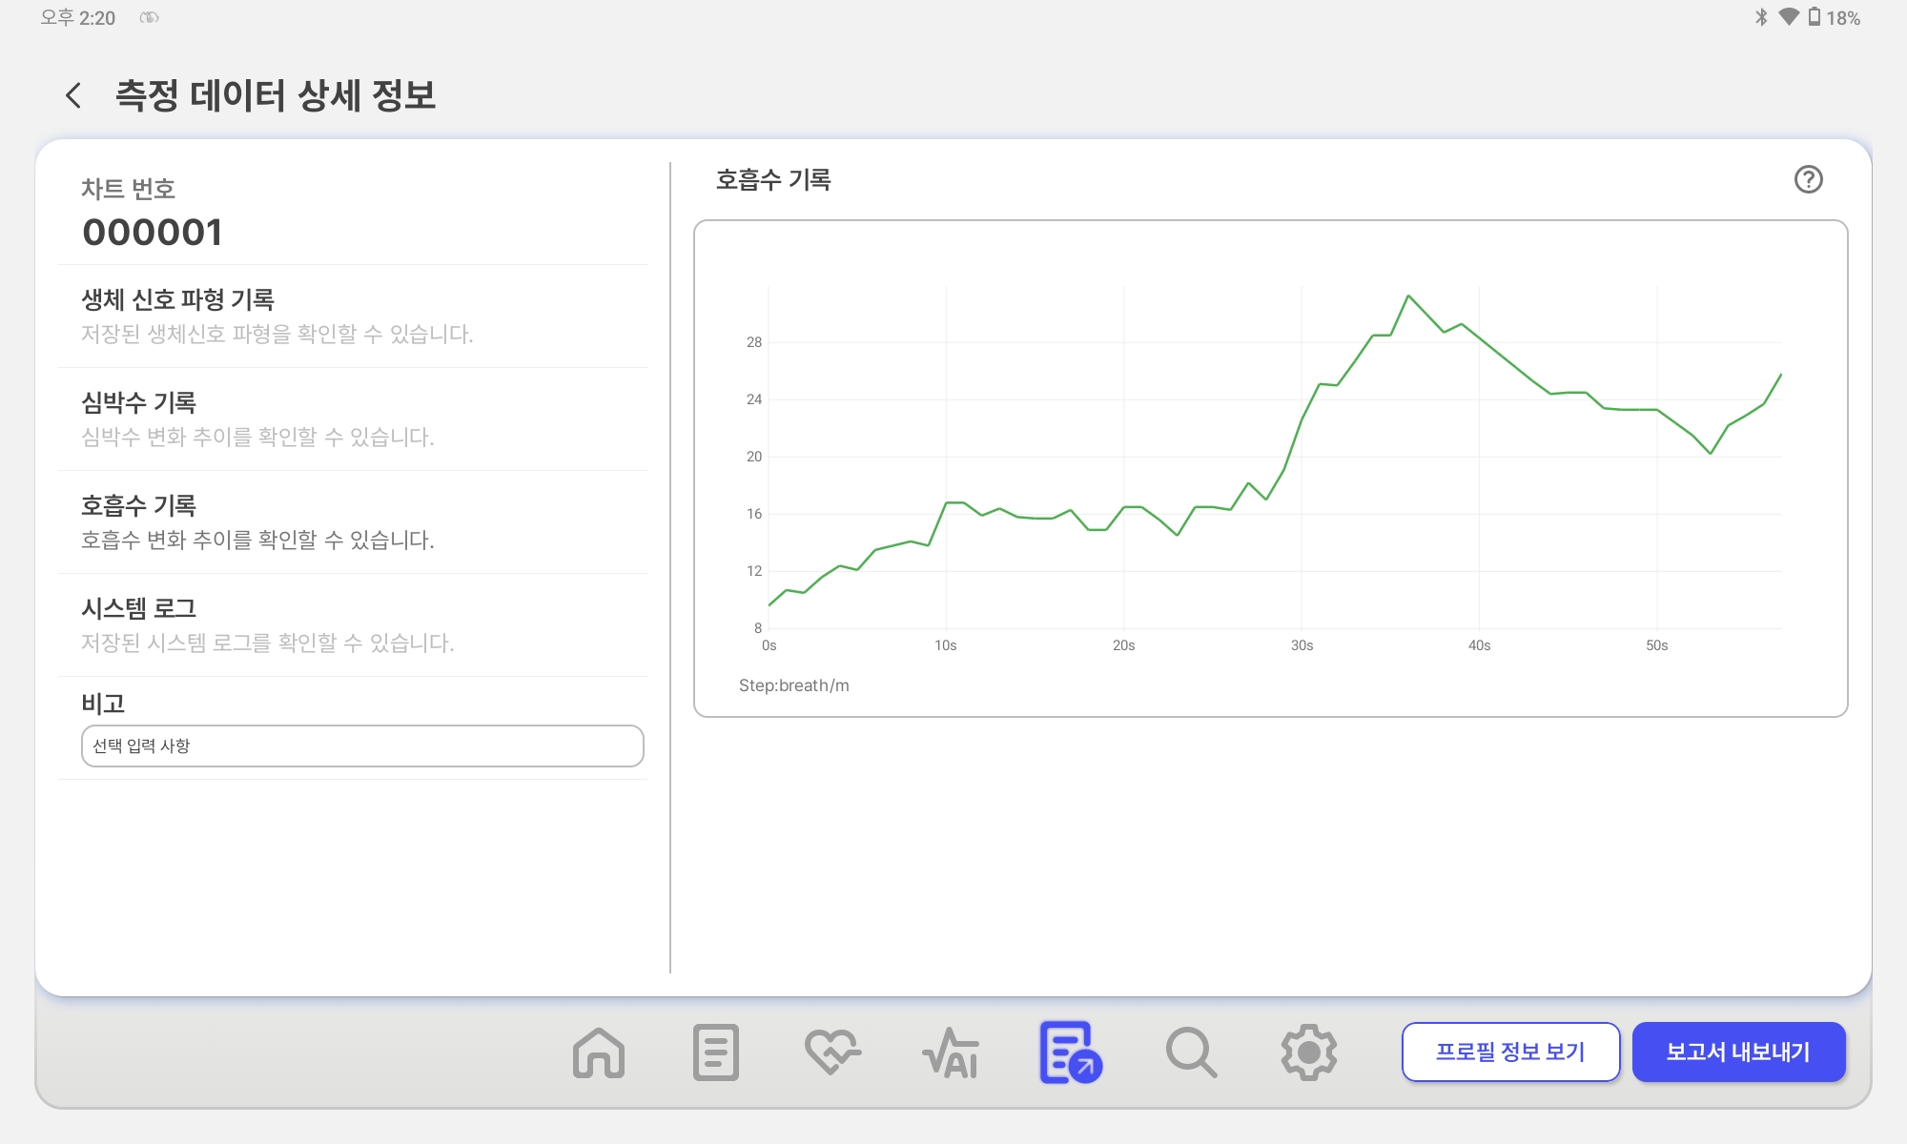Click the 40s x-axis label
1907x1144 pixels.
click(1479, 645)
